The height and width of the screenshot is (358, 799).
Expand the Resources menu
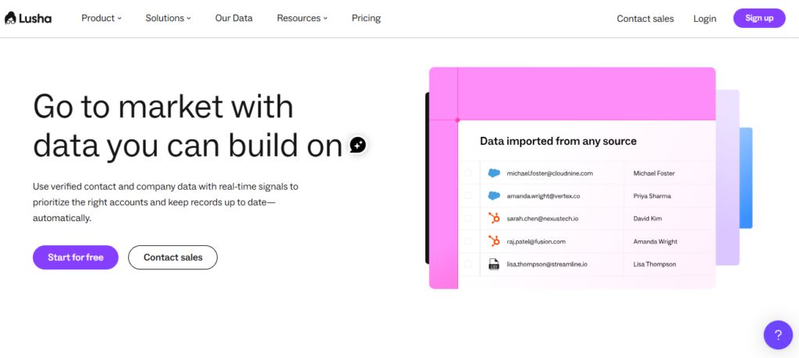302,18
